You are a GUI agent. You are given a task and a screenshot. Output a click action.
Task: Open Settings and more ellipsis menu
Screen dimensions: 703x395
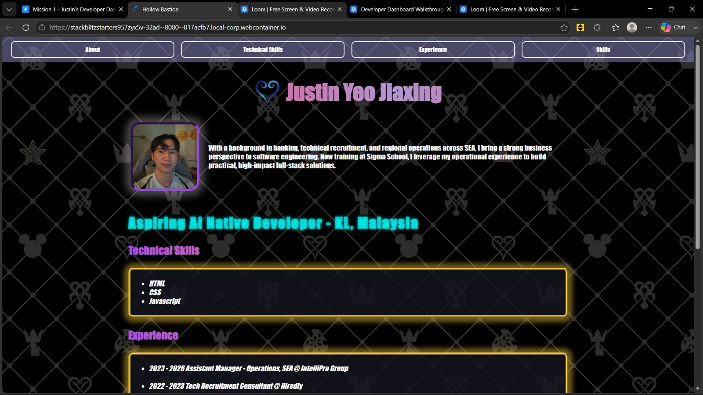coord(649,28)
